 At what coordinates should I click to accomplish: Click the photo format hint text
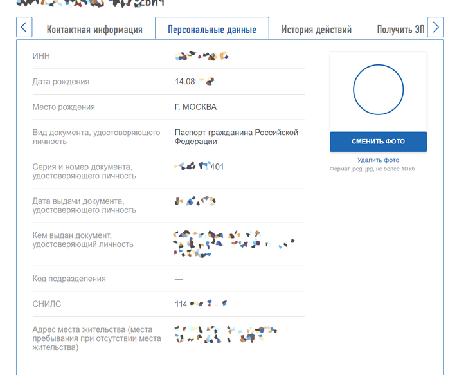pos(378,169)
